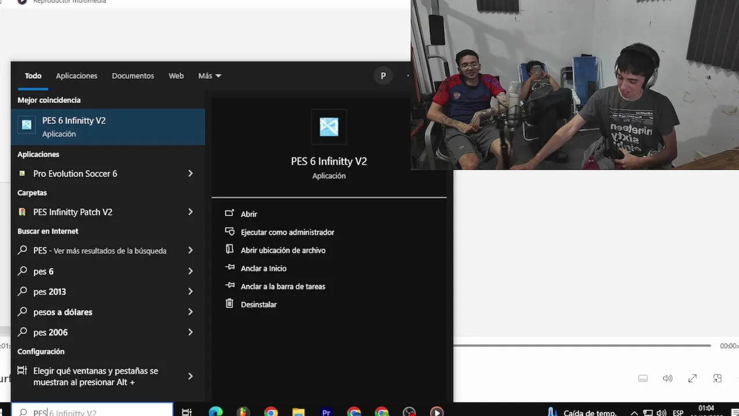Expand the 'pesos a dólares' chevron
The width and height of the screenshot is (739, 416).
click(191, 312)
